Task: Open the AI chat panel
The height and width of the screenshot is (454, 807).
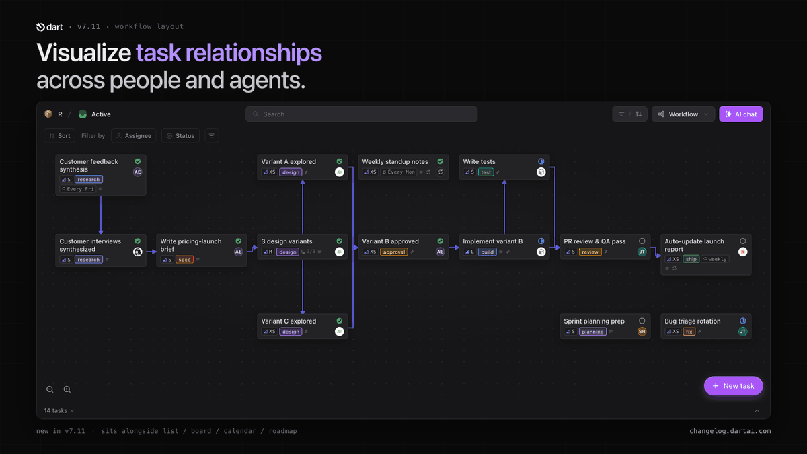Action: point(741,114)
